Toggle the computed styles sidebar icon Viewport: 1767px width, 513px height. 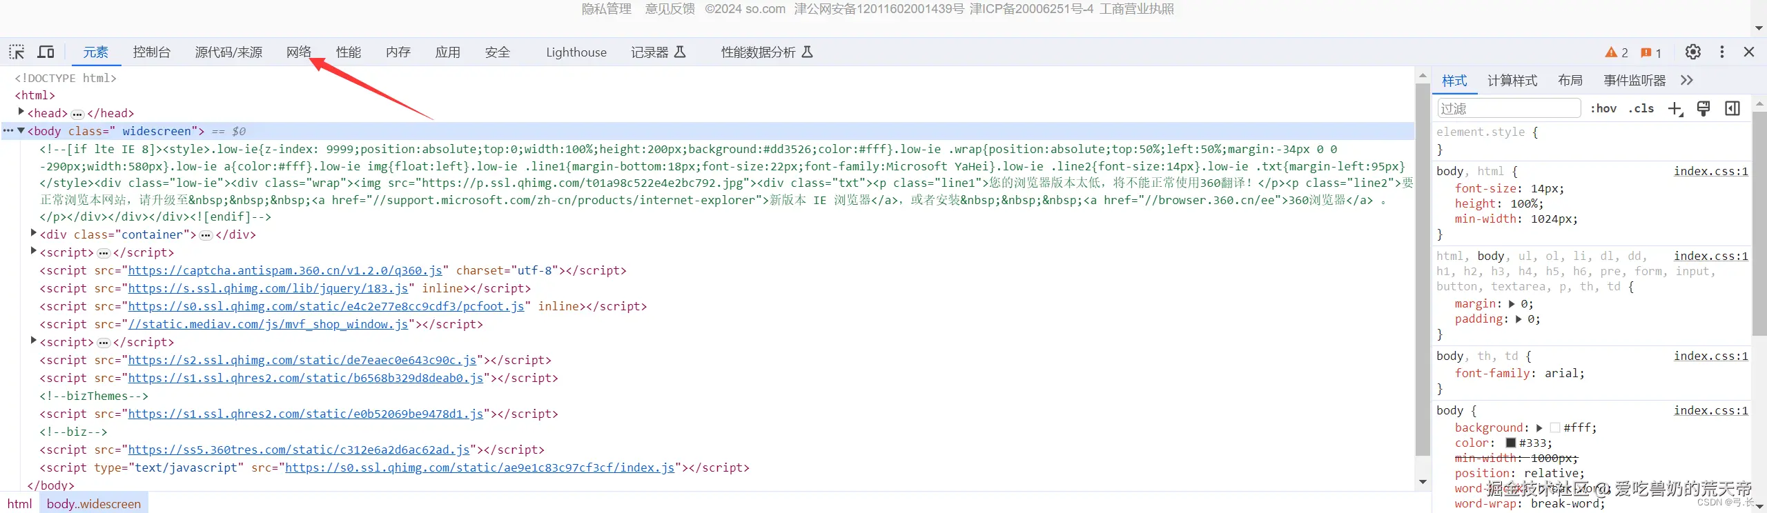[1732, 108]
